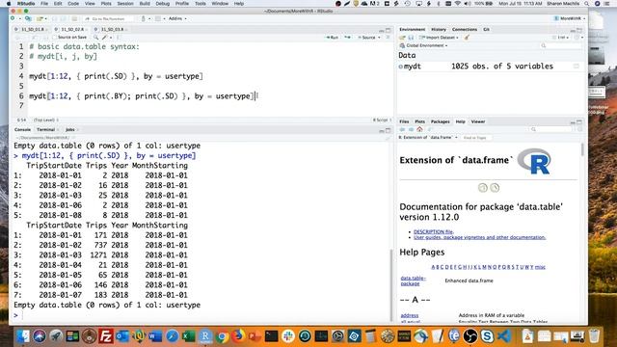Click the Re-run previous code icon
Viewport: 617px width, 347px height.
pos(347,38)
